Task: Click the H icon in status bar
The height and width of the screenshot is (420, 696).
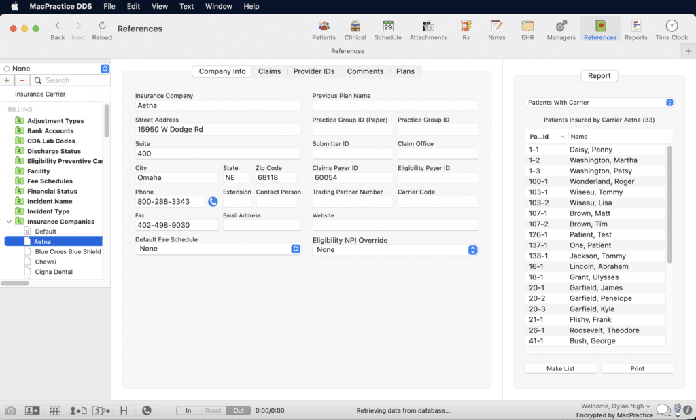Action: [x=124, y=410]
